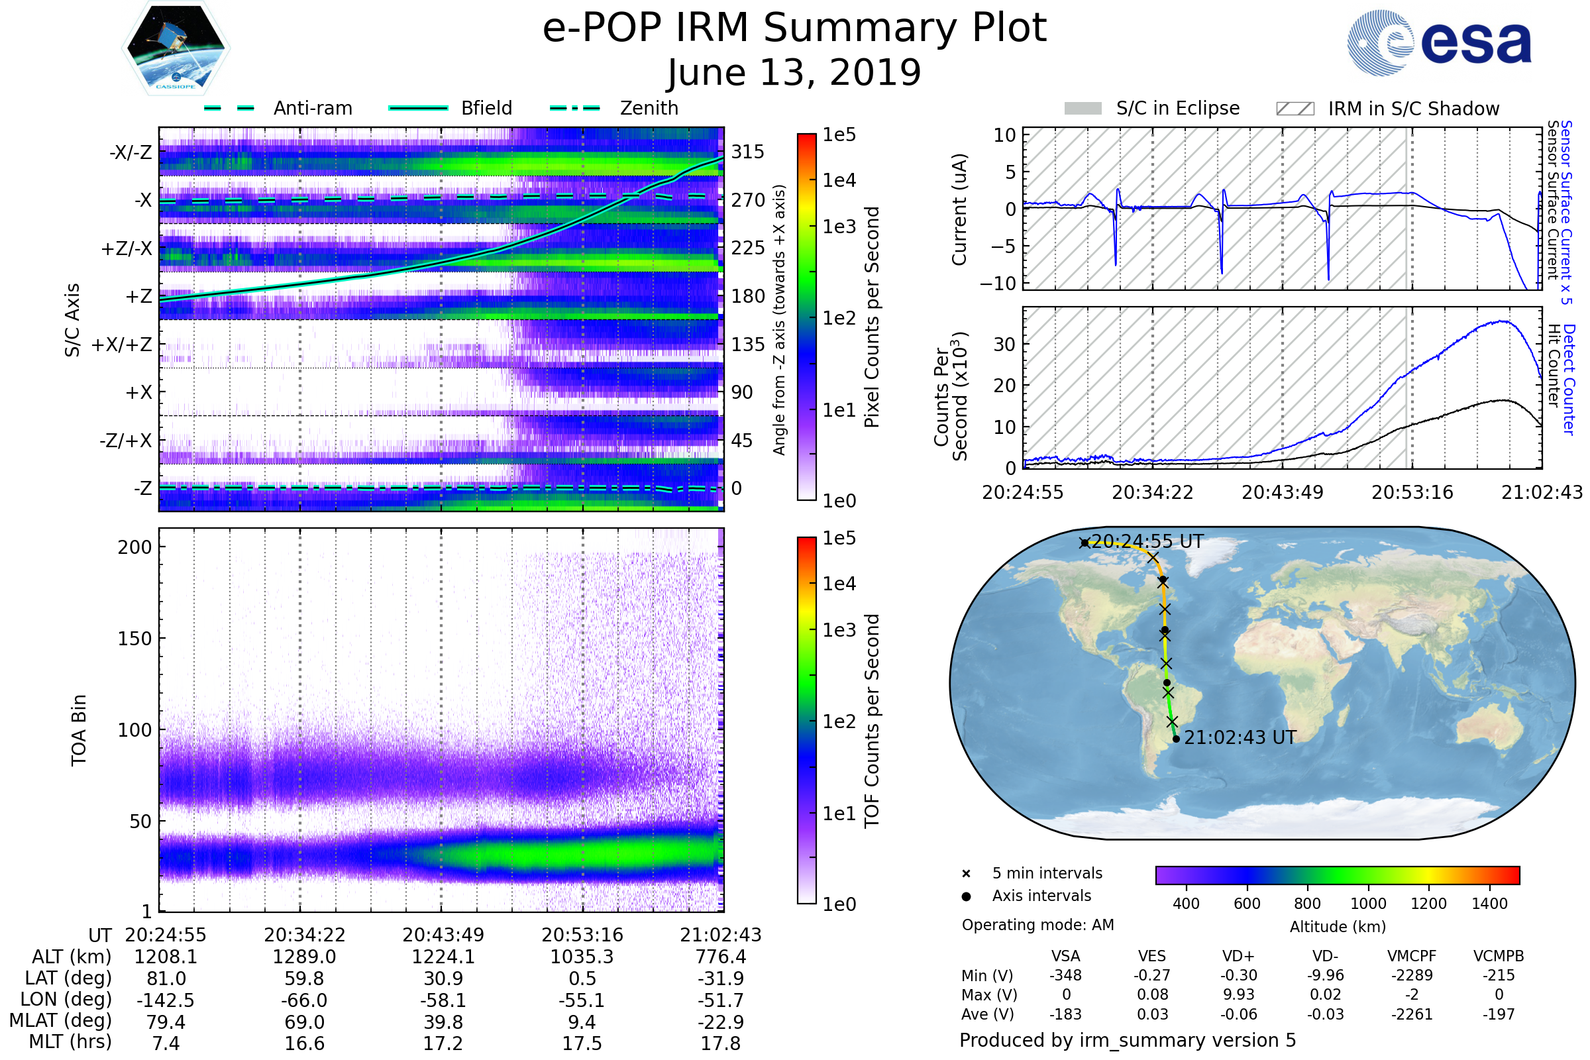Click the TOF Counts per Second colorbar
Image resolution: width=1590 pixels, height=1060 pixels.
pos(806,720)
